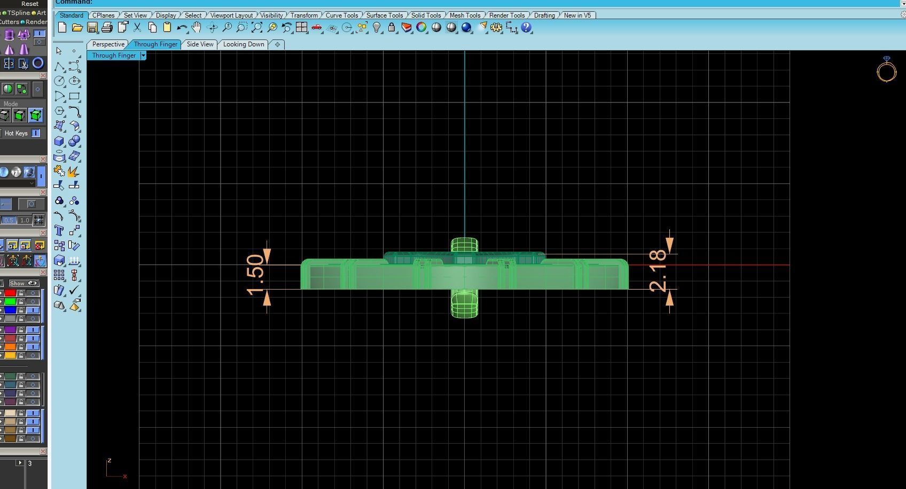The width and height of the screenshot is (906, 489).
Task: Toggle visibility of the green layer
Action: [x=33, y=302]
